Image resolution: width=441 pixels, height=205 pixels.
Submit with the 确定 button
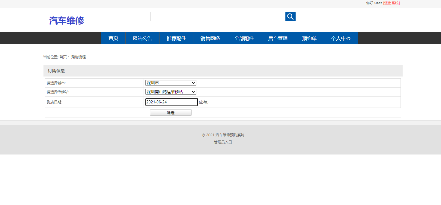[171, 113]
